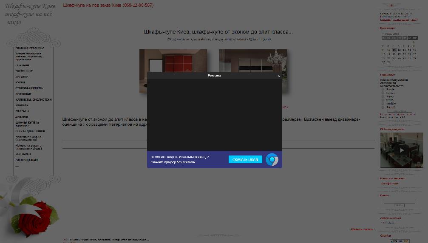Image resolution: width=428 pixels, height=243 pixels.
Task: Go to СТОЛОВАЯ МЕБЕЛЬ section
Action: (29, 88)
